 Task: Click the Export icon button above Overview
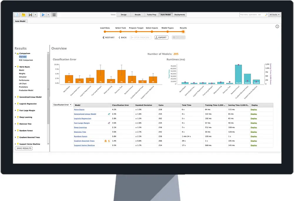point(161,37)
